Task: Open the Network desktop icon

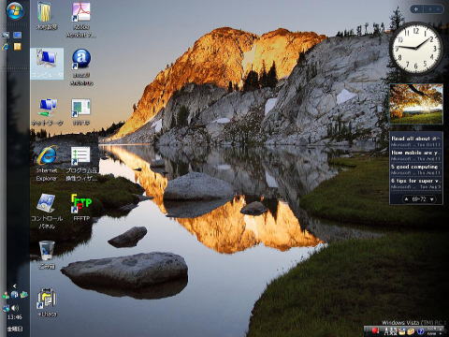Action: click(x=47, y=112)
